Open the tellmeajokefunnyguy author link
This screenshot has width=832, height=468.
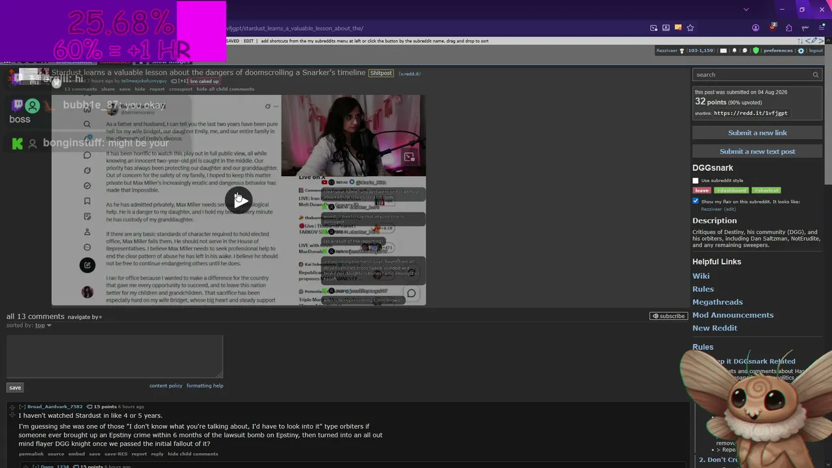click(x=144, y=81)
